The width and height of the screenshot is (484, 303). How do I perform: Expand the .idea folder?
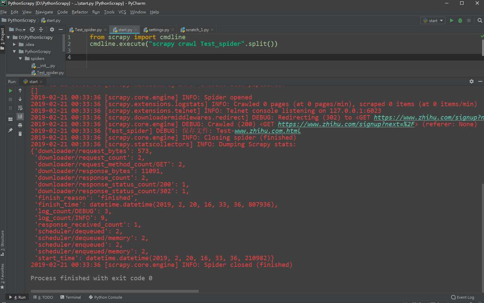coord(14,44)
